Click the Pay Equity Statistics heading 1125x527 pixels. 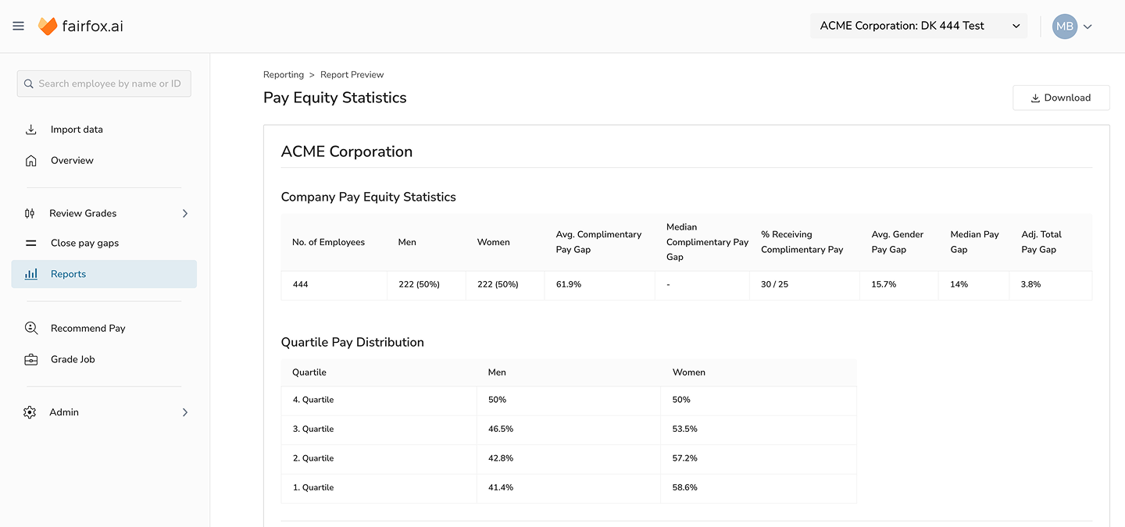pyautogui.click(x=335, y=98)
